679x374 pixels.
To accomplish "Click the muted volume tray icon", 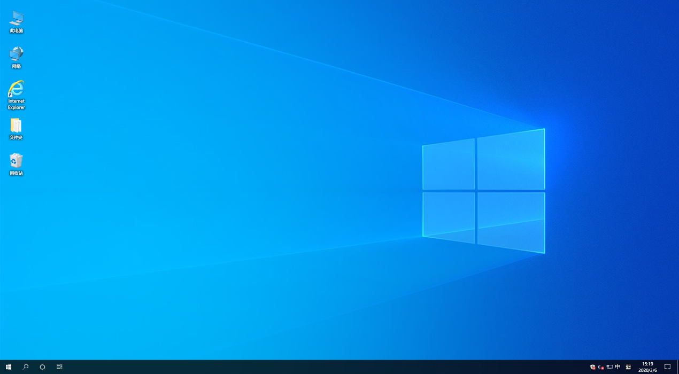I will [601, 367].
